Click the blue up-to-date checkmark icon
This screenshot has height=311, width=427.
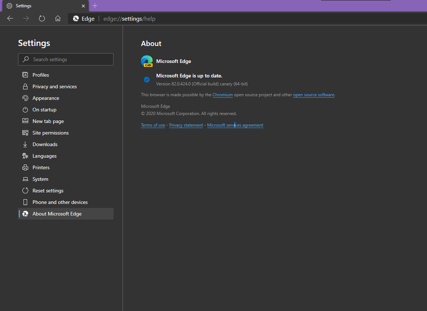(147, 80)
